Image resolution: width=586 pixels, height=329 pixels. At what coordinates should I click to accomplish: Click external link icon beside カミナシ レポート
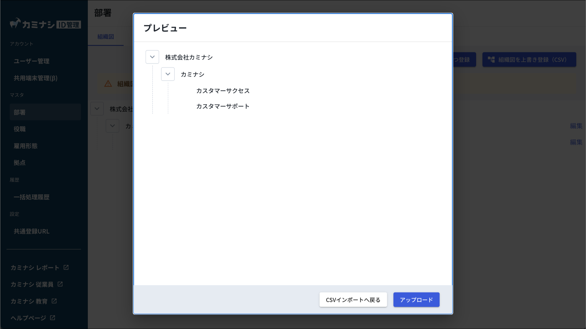(66, 267)
